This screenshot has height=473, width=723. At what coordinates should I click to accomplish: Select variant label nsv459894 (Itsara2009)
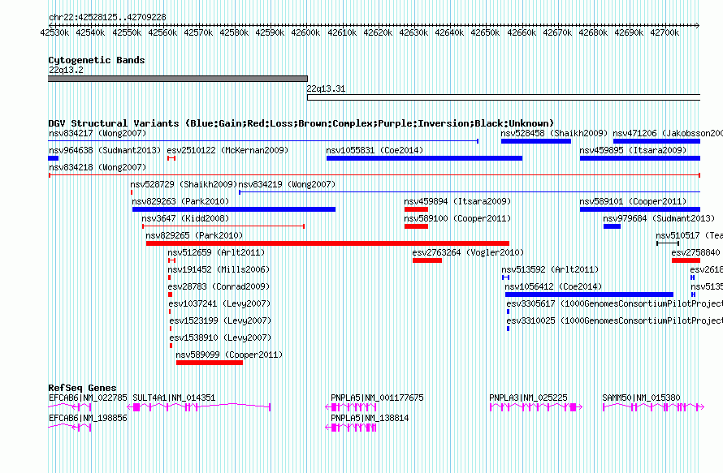pos(457,201)
